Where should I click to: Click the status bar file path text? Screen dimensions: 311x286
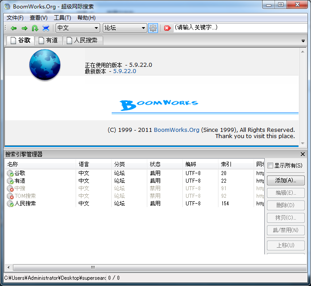click(x=55, y=278)
